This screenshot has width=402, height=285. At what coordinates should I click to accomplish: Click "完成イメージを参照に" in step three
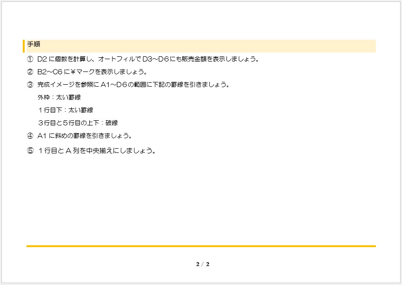click(x=68, y=85)
